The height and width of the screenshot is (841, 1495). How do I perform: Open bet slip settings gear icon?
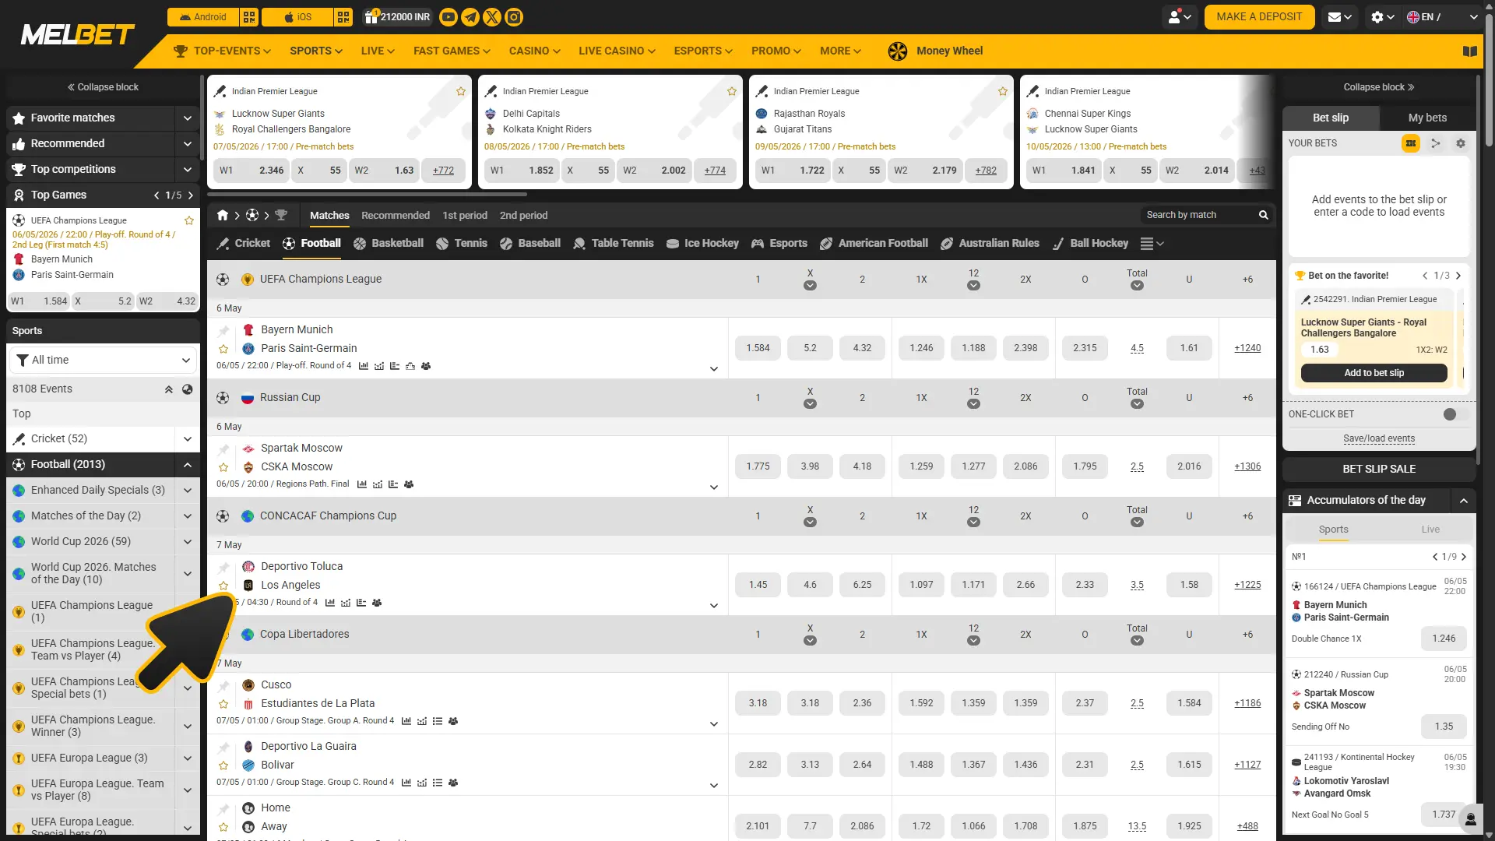click(x=1461, y=143)
